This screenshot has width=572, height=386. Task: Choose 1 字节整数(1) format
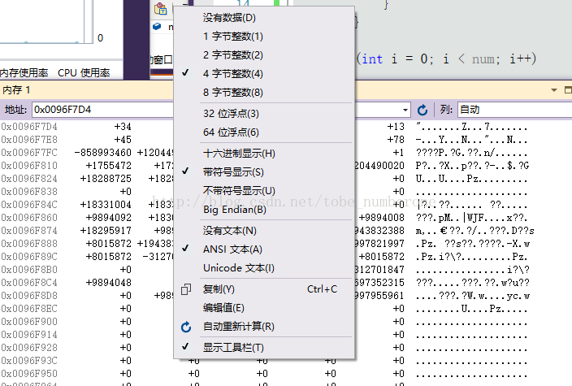[x=262, y=36]
